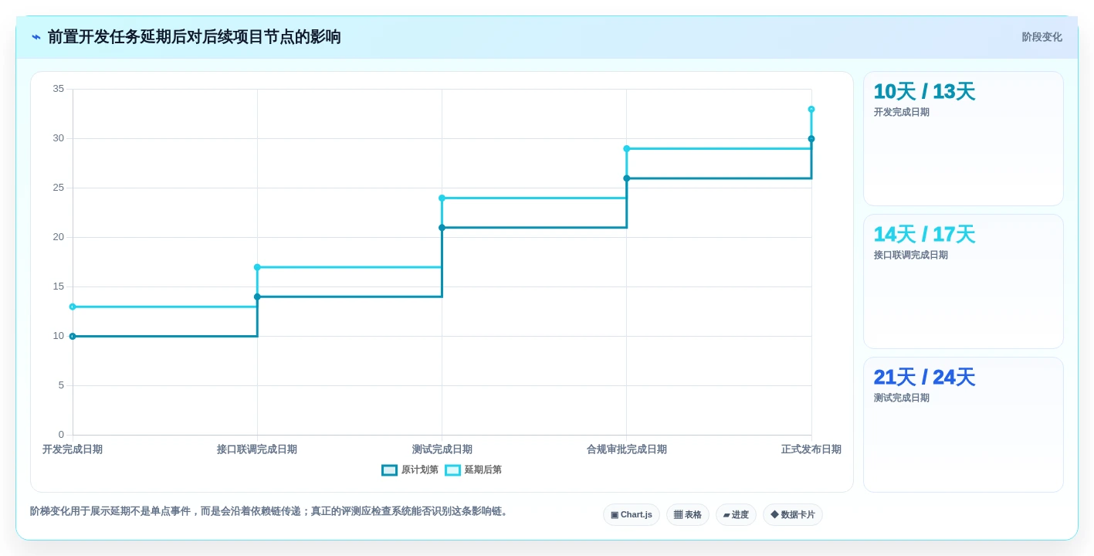Click the 进度 tag chip

pyautogui.click(x=736, y=514)
